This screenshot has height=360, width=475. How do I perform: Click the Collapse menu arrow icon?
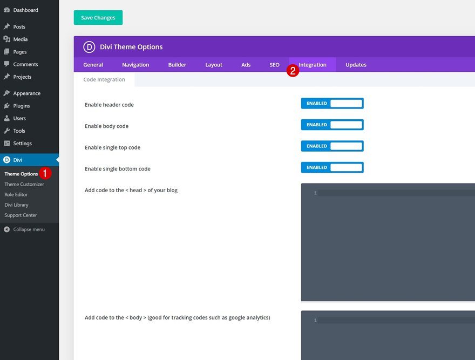pos(6,229)
